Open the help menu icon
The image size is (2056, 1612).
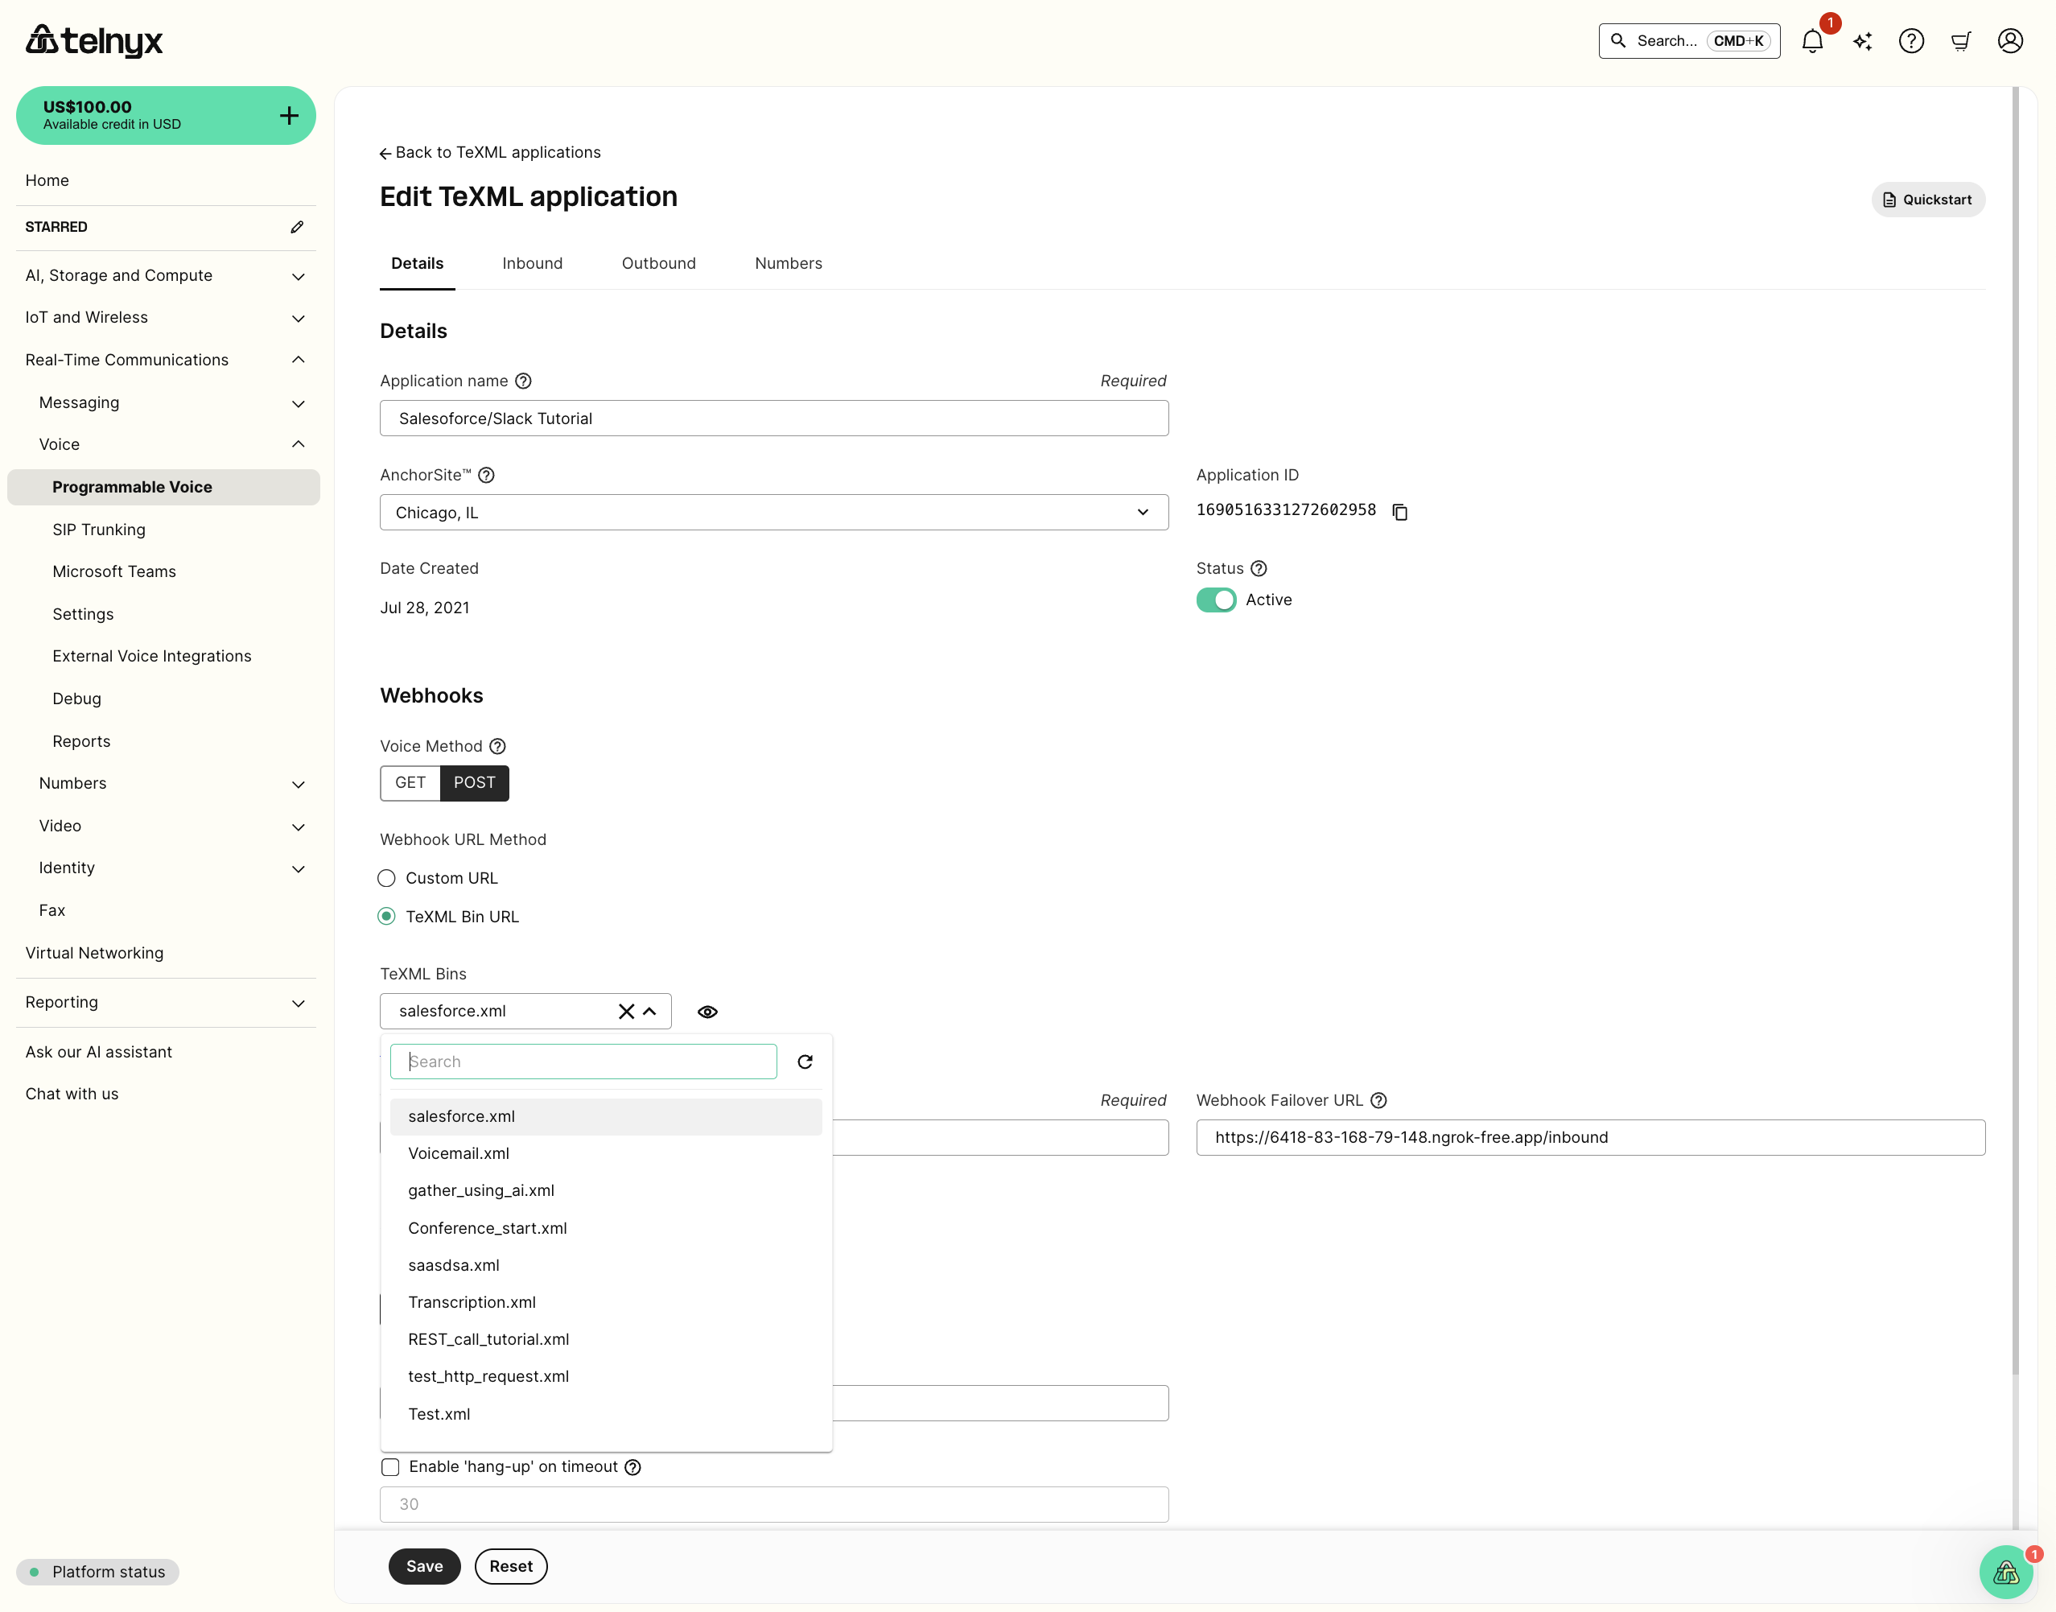tap(1912, 40)
